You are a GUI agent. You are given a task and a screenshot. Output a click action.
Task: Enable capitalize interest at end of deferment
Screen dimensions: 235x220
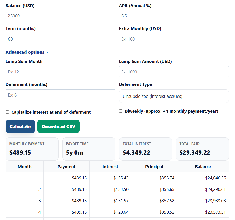pos(7,112)
